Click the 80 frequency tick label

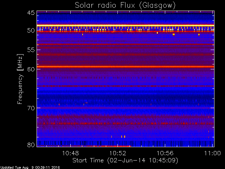pyautogui.click(x=31, y=145)
